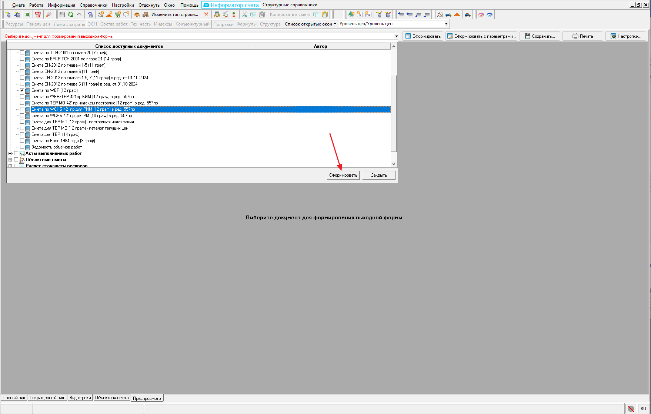Click the blue truck toolbar icon

[448, 15]
